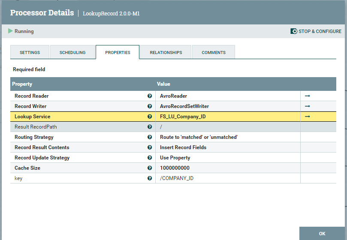Select the Record Result Contents property name
Viewport: 347px width, 240px height.
42,147
